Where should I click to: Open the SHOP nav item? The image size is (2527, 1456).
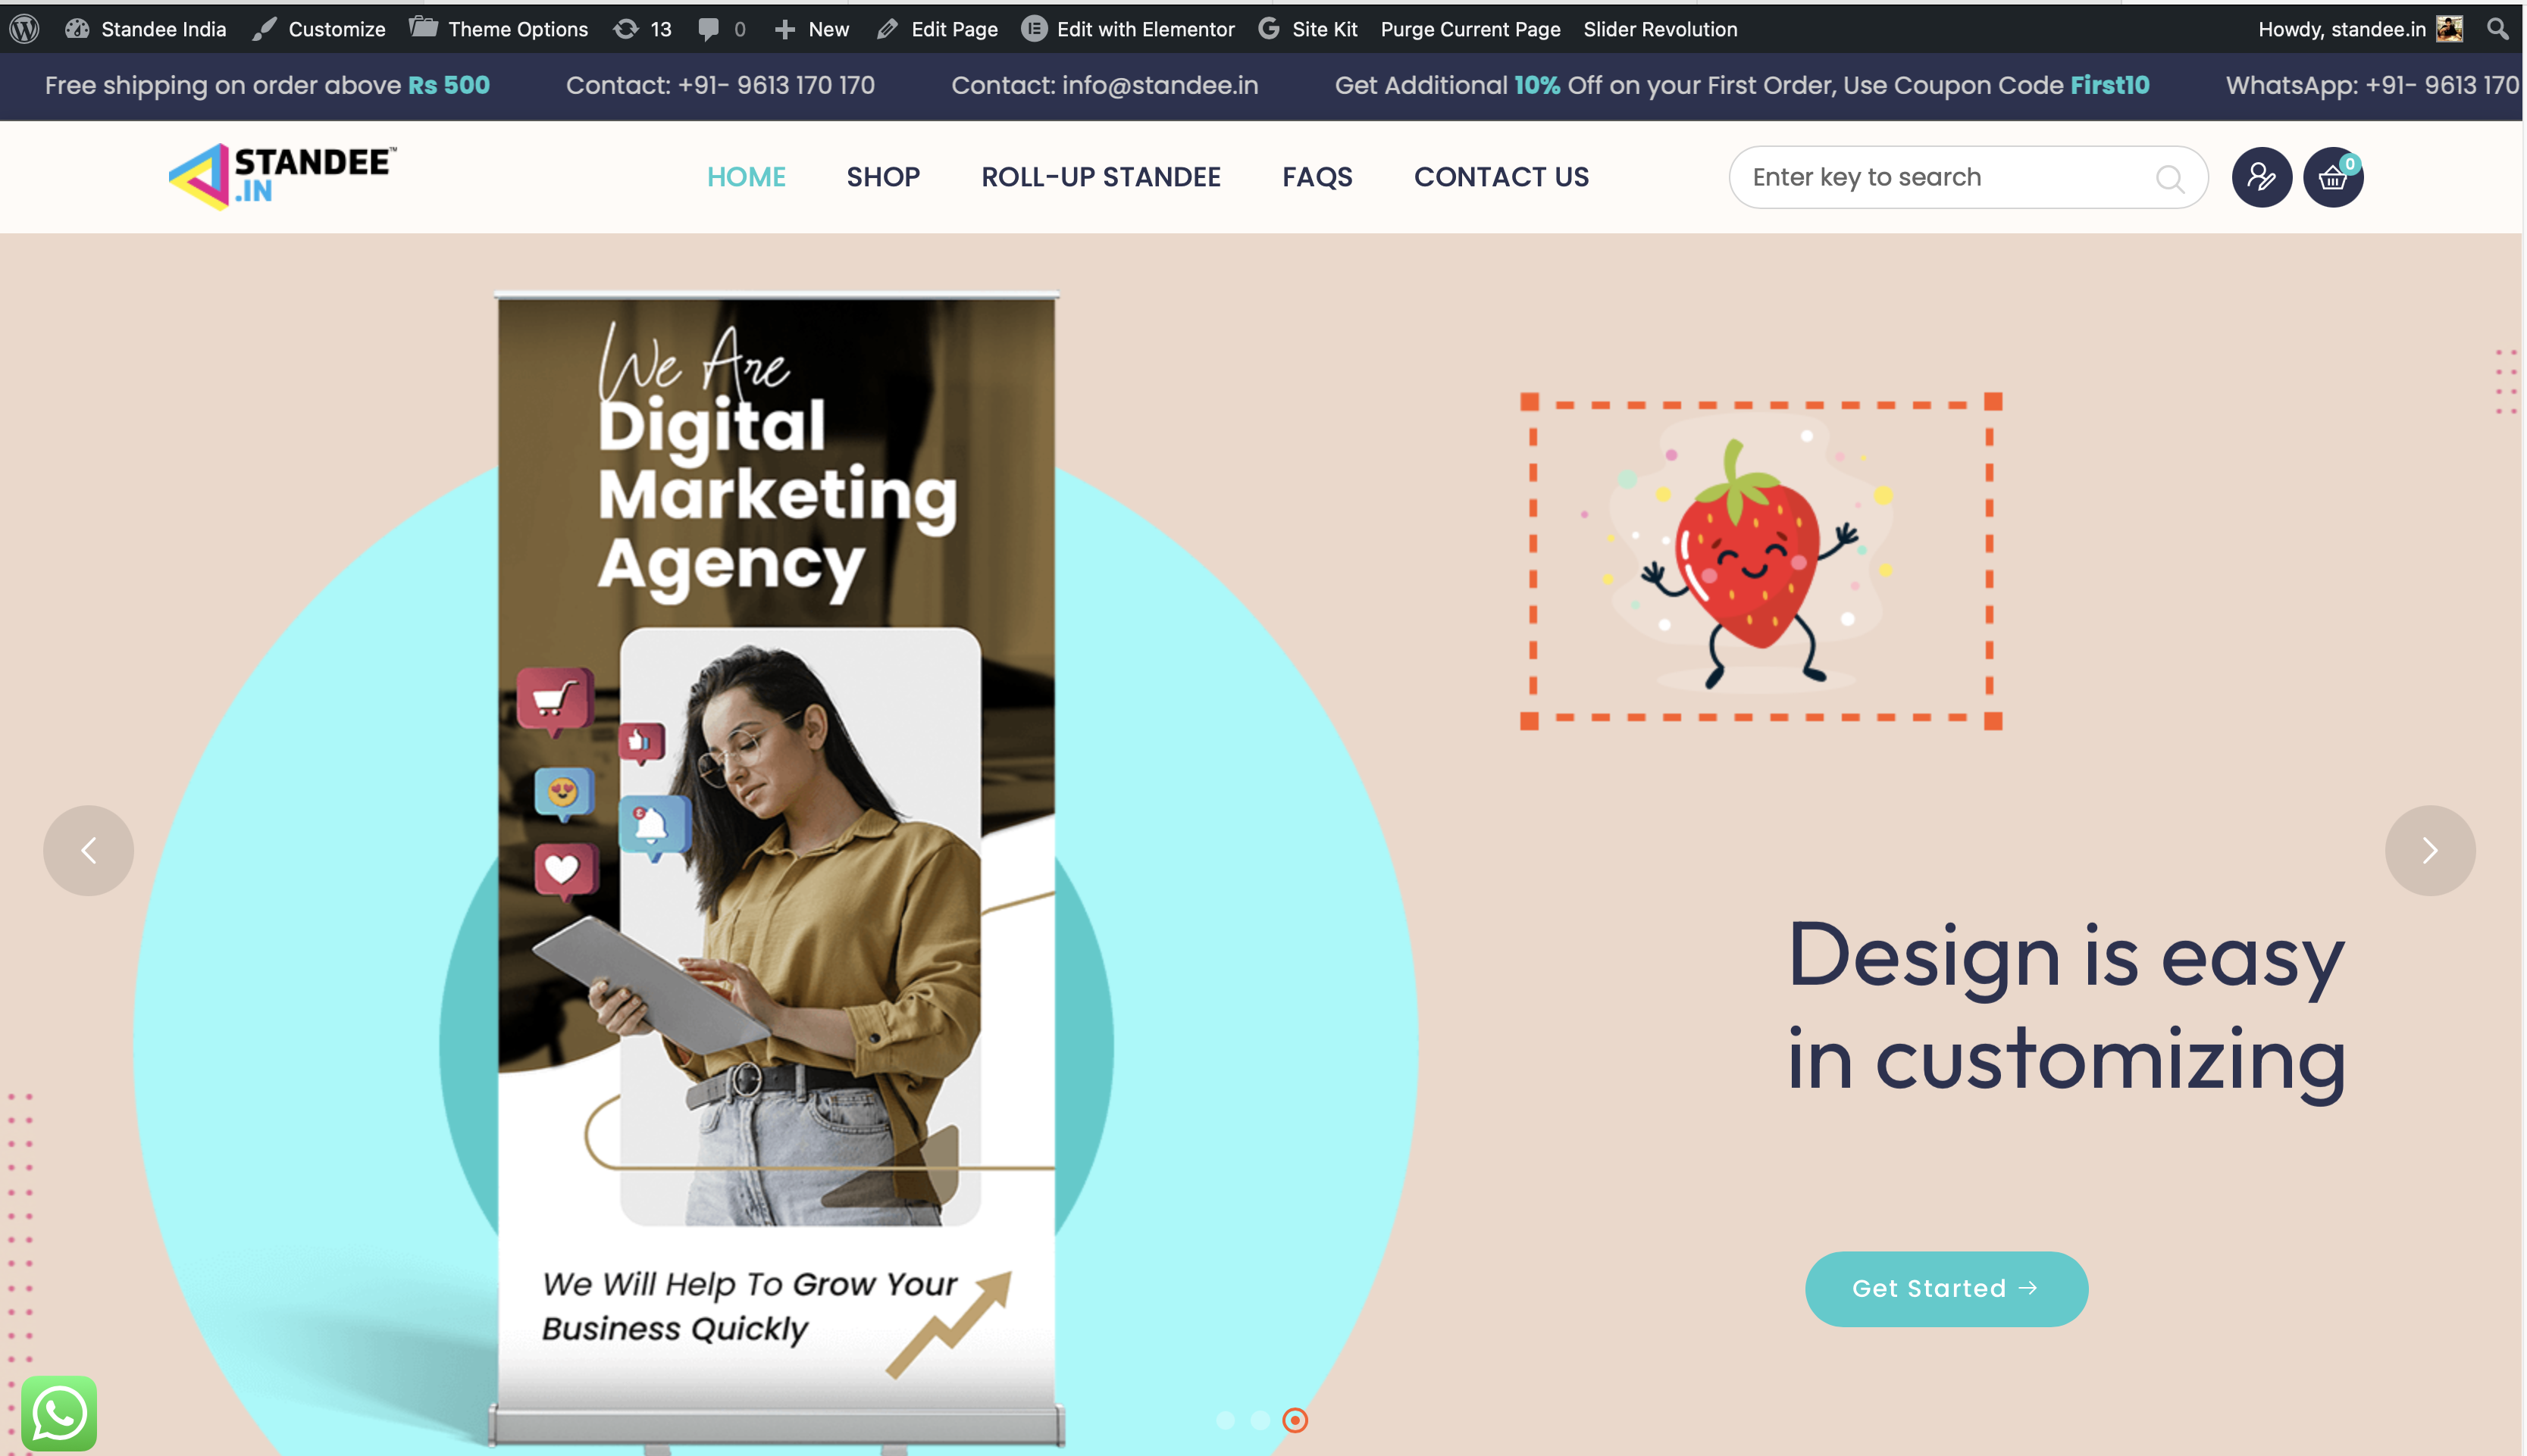click(x=883, y=177)
